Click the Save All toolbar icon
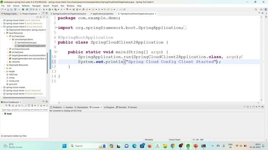This screenshot has width=268, height=150. (11, 10)
